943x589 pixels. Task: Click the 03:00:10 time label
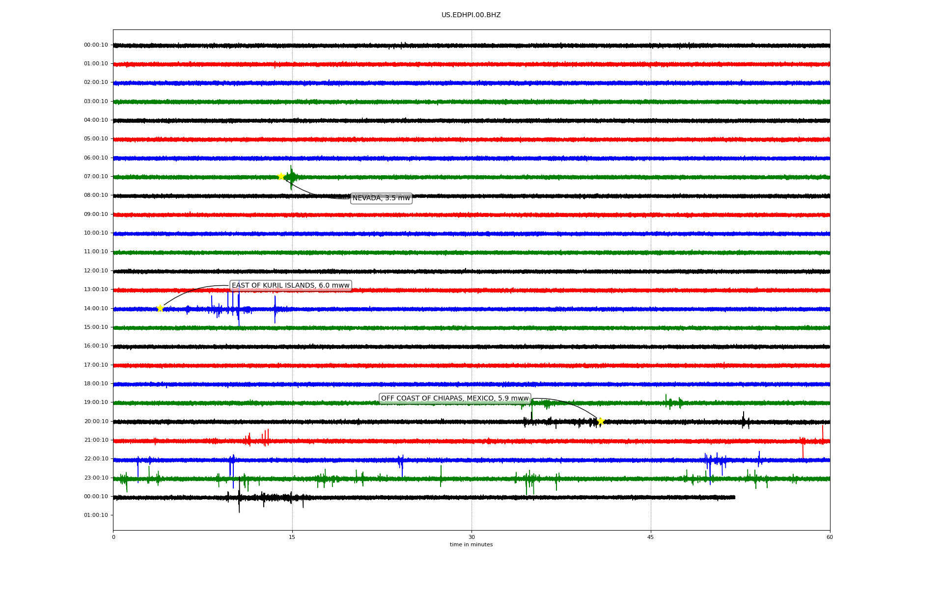coord(96,102)
